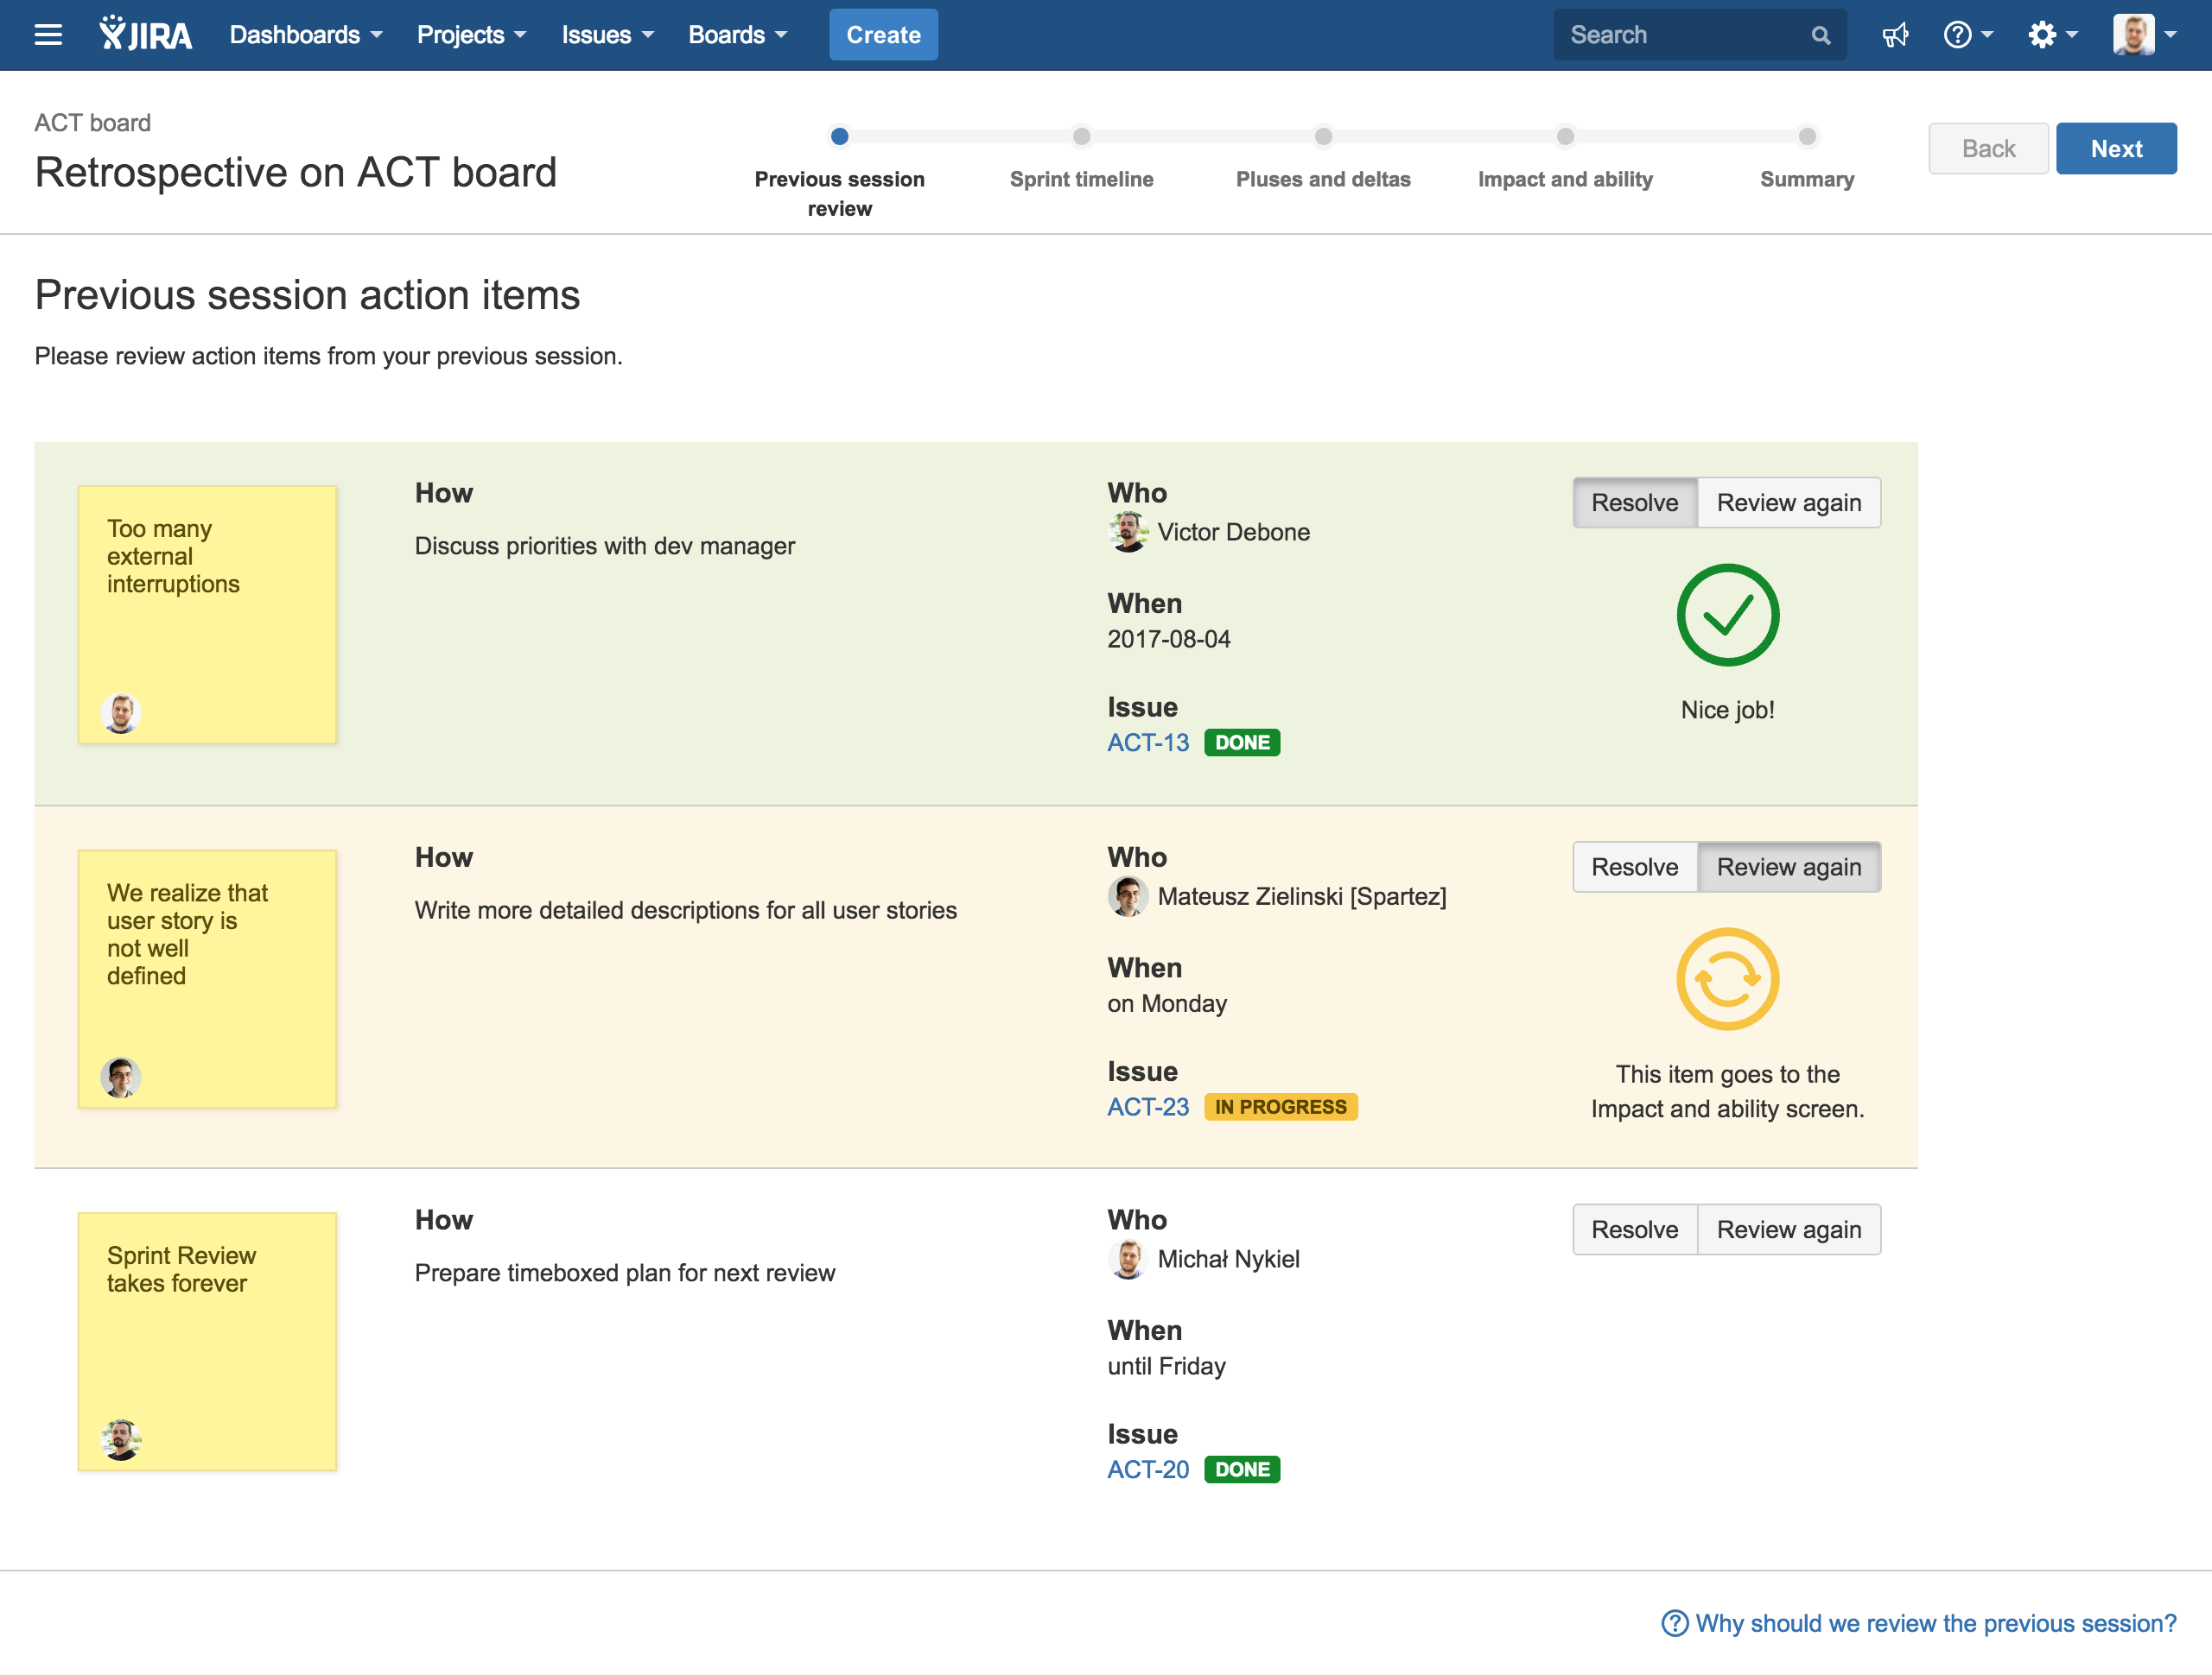Click the JIRA logo

coord(146,35)
